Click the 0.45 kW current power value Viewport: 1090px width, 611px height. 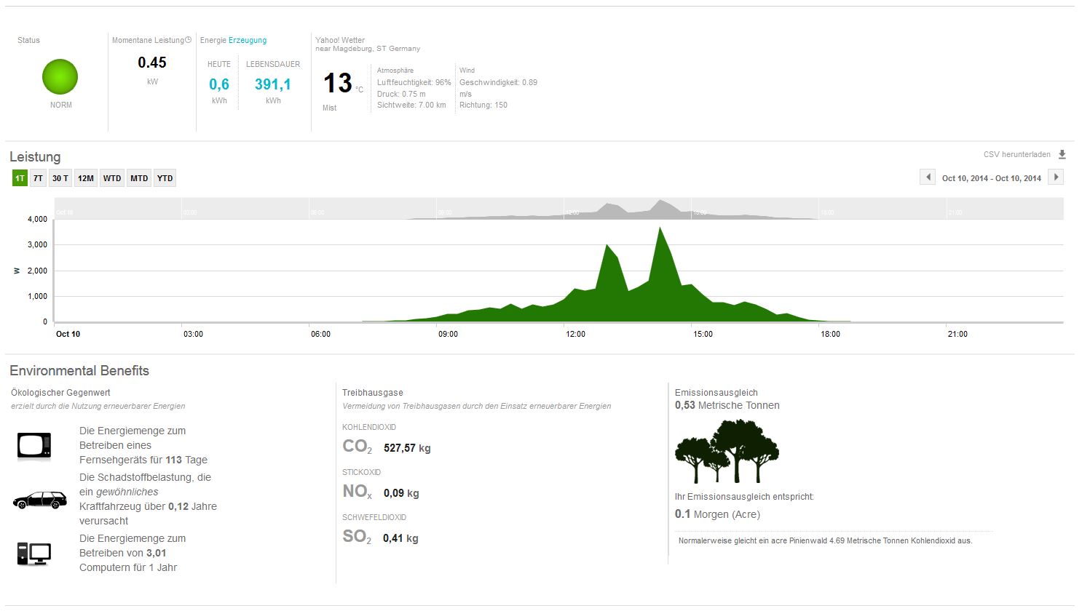[152, 63]
